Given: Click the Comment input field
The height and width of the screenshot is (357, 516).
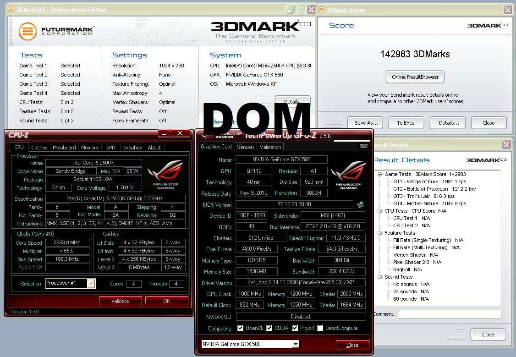Looking at the screenshot, I should (x=449, y=314).
